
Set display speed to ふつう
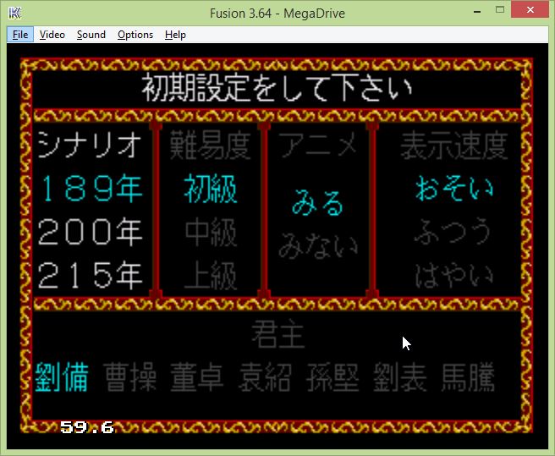[453, 232]
